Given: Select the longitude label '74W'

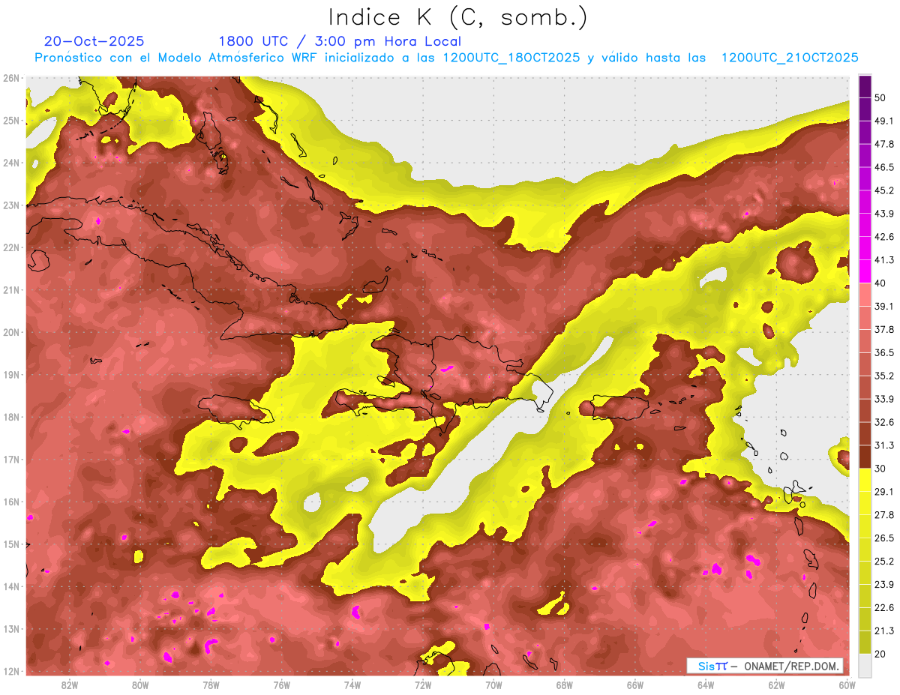Looking at the screenshot, I should click(352, 685).
